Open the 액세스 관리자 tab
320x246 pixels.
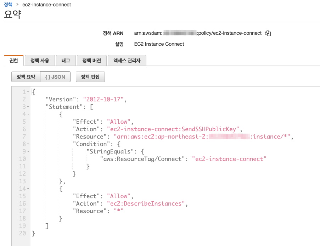[127, 60]
